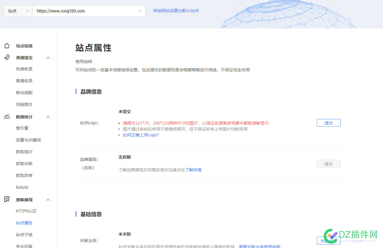Click the rong350.com URL field
Screen dimensions: 383x248
[89, 11]
